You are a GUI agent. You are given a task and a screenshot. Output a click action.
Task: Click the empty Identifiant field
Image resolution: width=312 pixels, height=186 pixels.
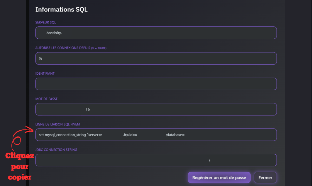[156, 84]
